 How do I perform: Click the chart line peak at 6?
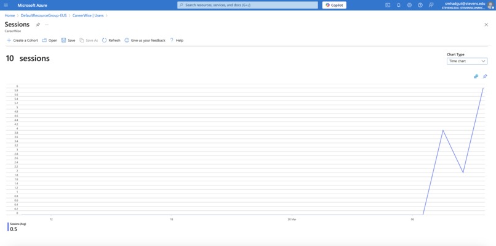(483, 88)
